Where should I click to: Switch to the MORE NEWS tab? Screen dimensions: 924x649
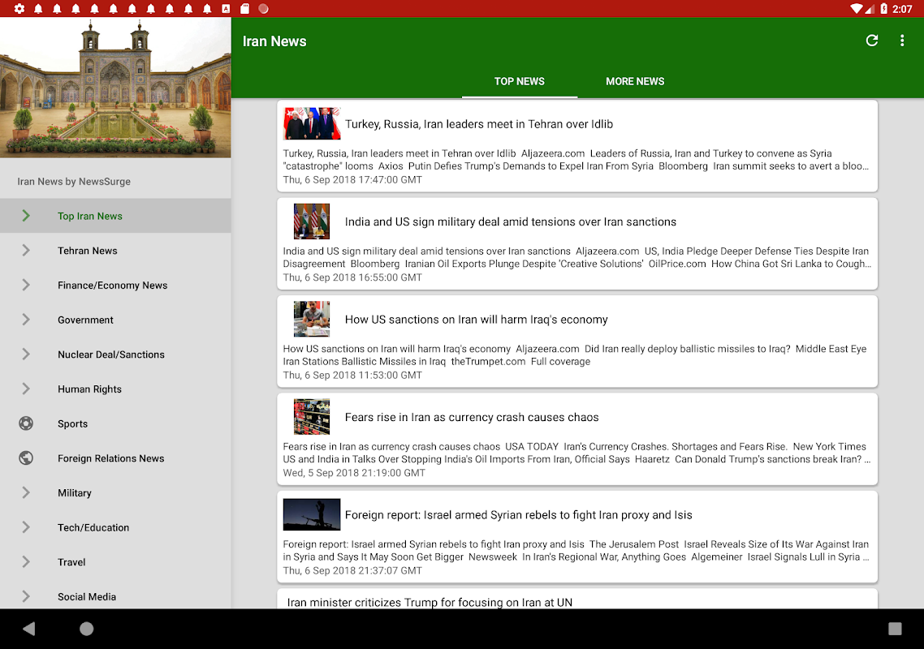(x=635, y=81)
